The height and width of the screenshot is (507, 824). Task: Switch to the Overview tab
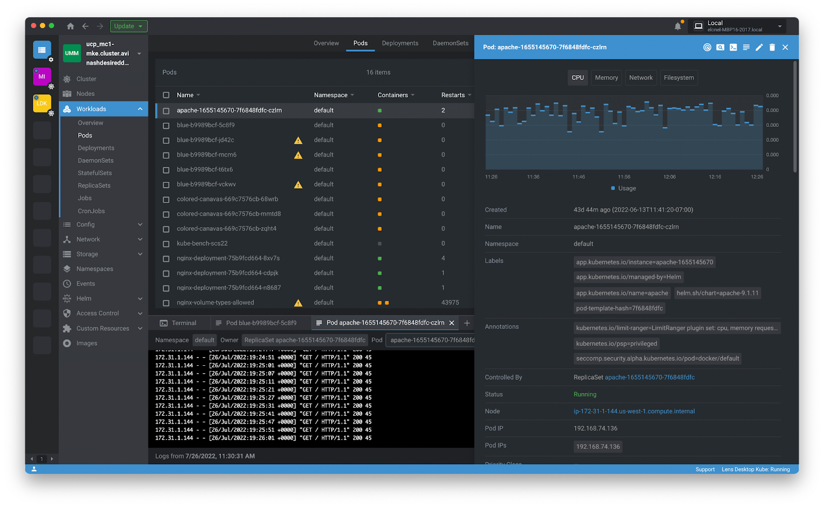pyautogui.click(x=326, y=43)
